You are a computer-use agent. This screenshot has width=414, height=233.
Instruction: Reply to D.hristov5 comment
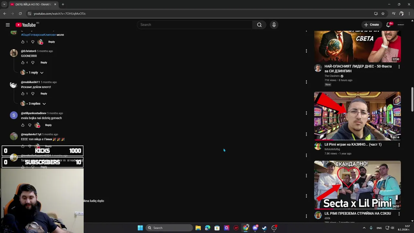click(x=44, y=62)
